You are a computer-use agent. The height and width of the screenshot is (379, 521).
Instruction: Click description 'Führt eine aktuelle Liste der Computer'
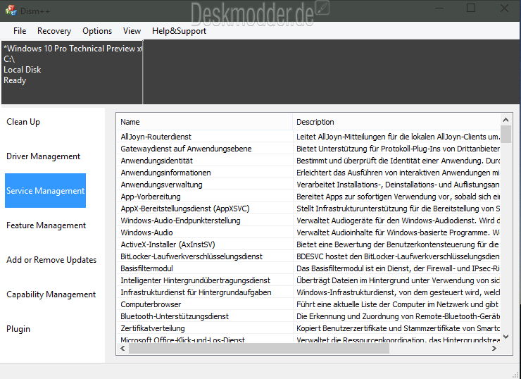click(397, 304)
